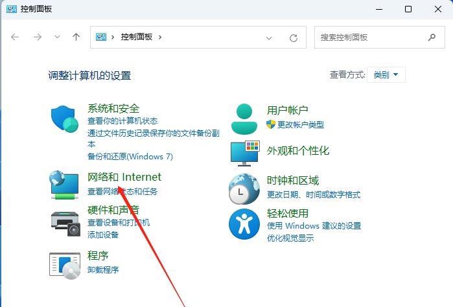
Task: Go up one level with up arrow
Action: (76, 38)
